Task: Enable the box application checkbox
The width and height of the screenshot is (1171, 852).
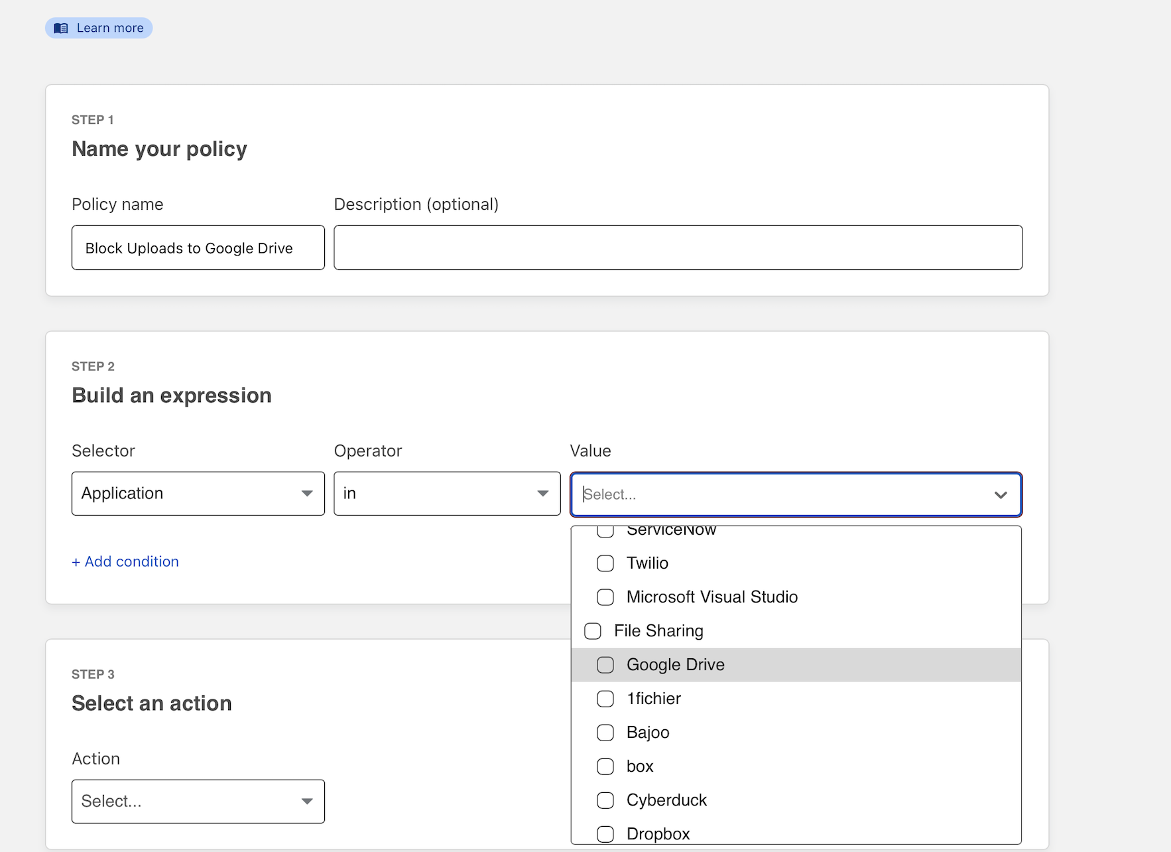Action: [605, 766]
